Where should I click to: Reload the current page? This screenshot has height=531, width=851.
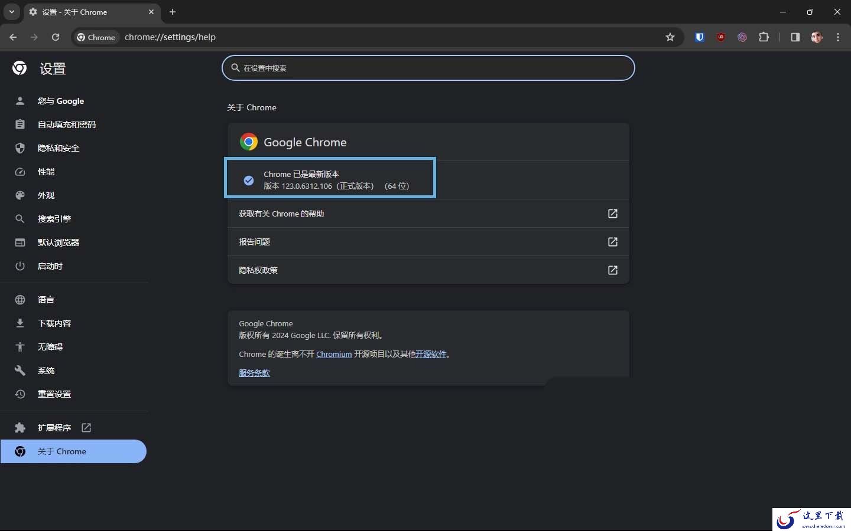pyautogui.click(x=56, y=37)
